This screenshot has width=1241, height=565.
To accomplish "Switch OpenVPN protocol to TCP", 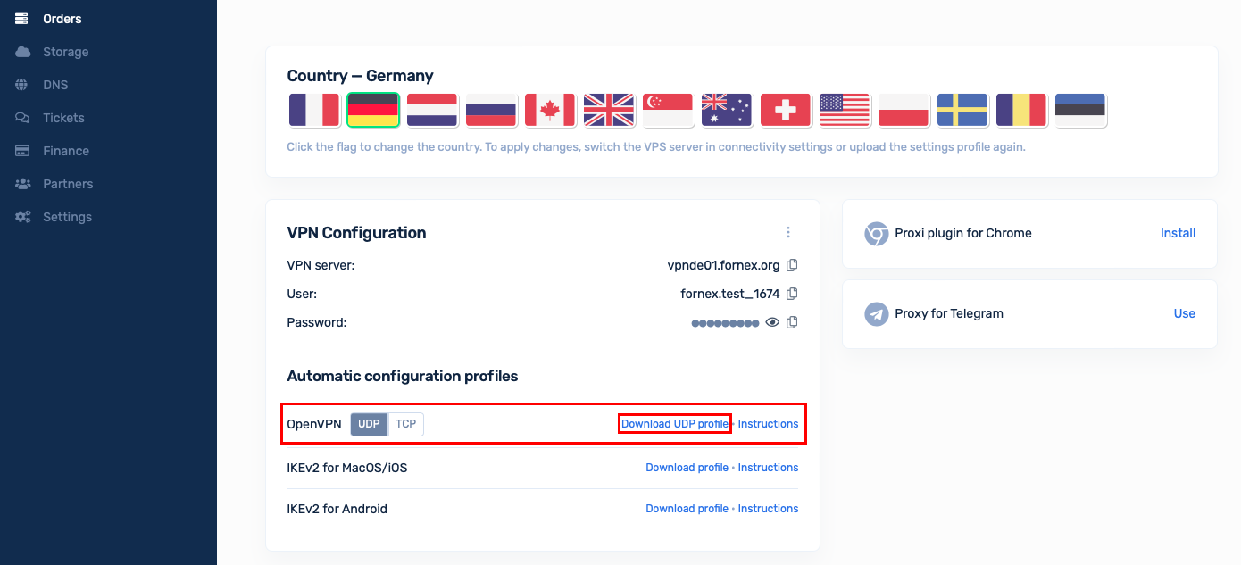I will pyautogui.click(x=406, y=424).
